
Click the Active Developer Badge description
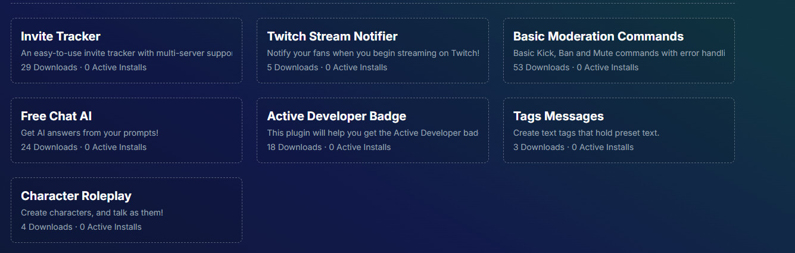point(372,133)
